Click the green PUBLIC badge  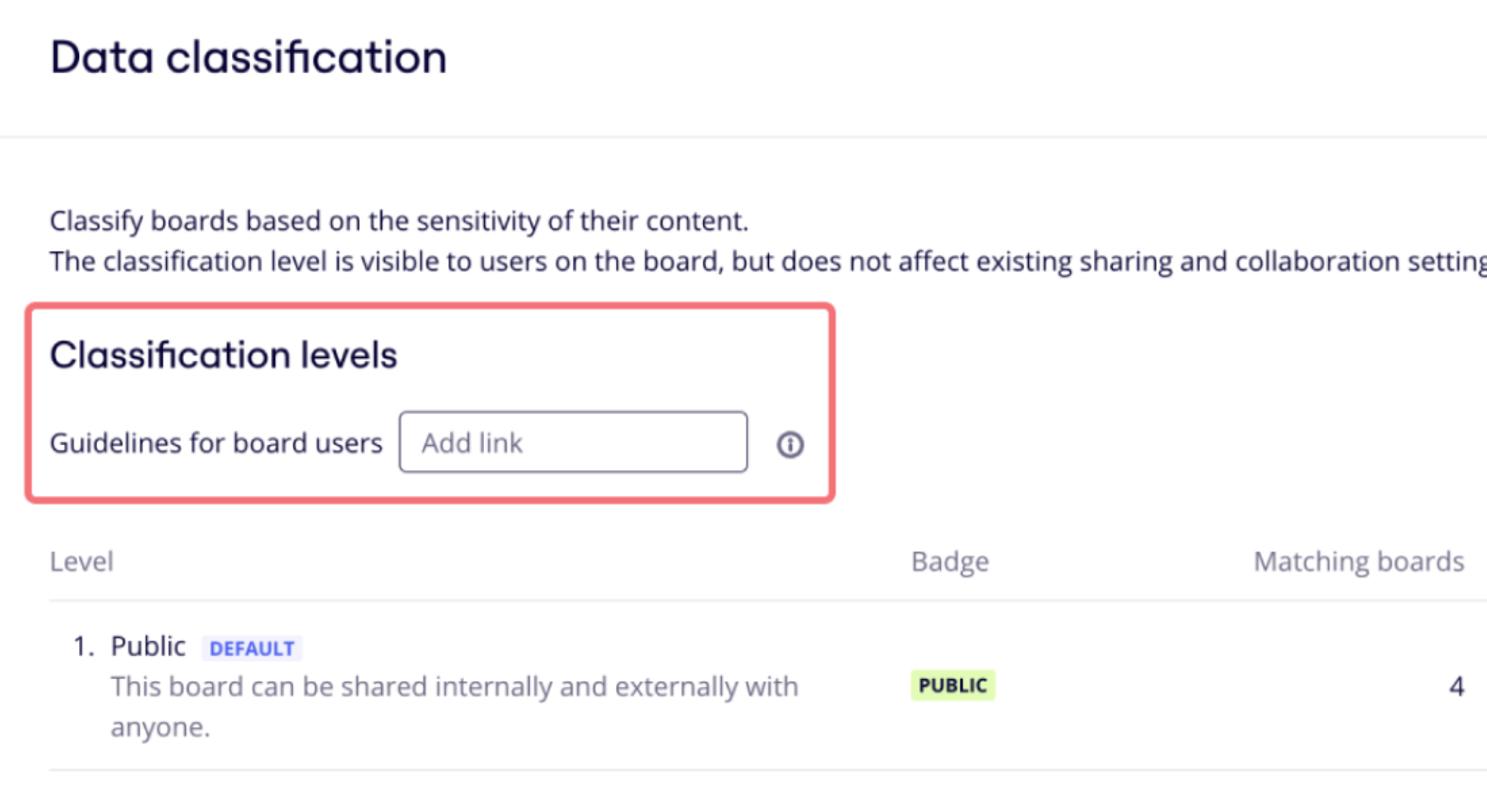[952, 685]
